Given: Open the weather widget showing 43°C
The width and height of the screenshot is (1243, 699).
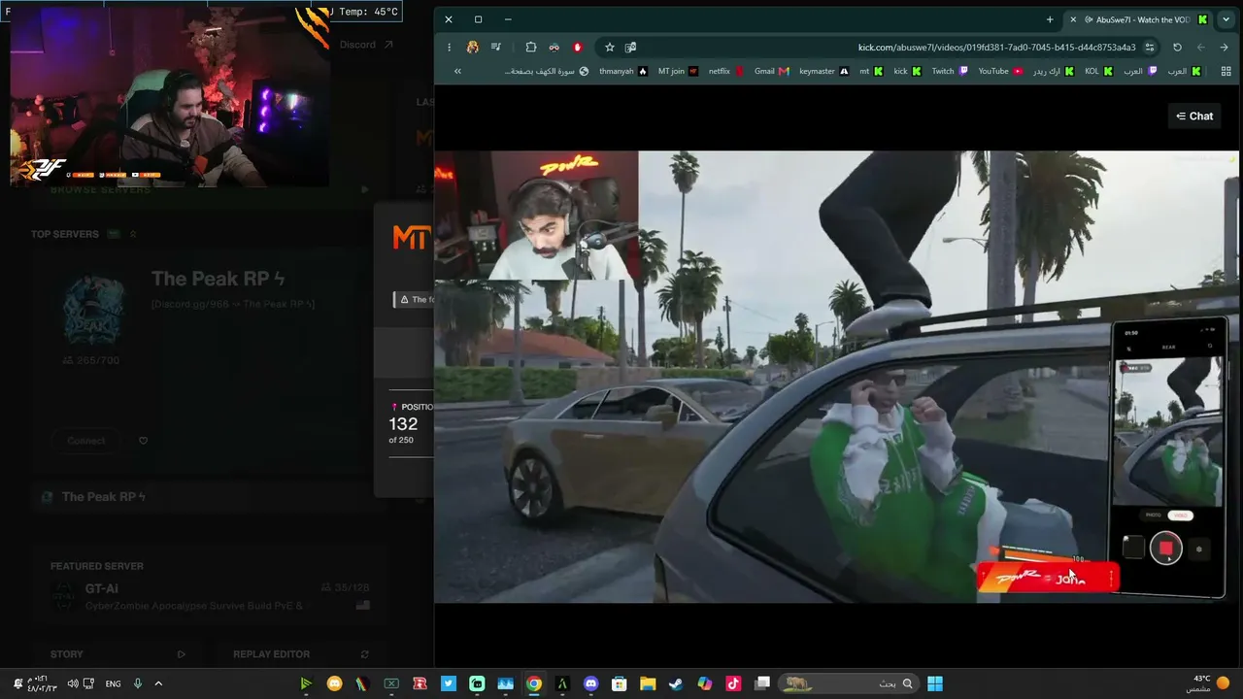Looking at the screenshot, I should pos(1209,683).
